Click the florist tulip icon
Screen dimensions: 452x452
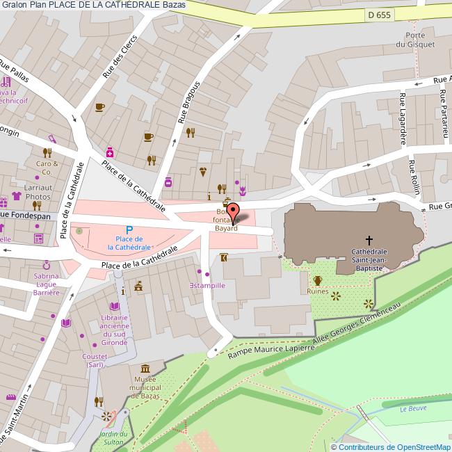click(x=243, y=189)
